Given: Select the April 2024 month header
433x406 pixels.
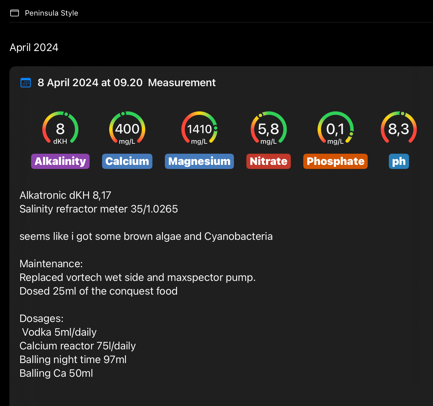Looking at the screenshot, I should [34, 48].
